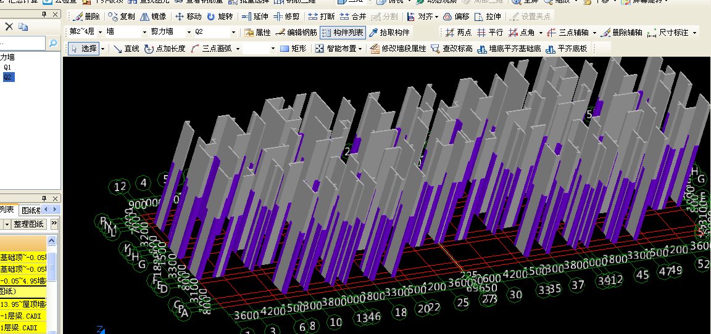Select the 旋转 (rotate) tool

coord(220,17)
